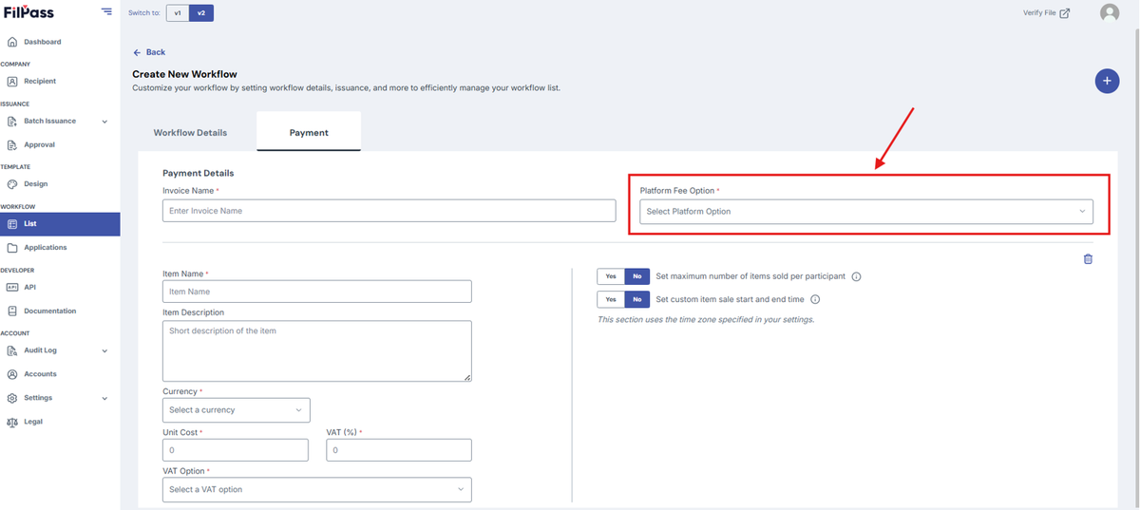Click the Item Description text area
The height and width of the screenshot is (510, 1140).
tap(317, 350)
